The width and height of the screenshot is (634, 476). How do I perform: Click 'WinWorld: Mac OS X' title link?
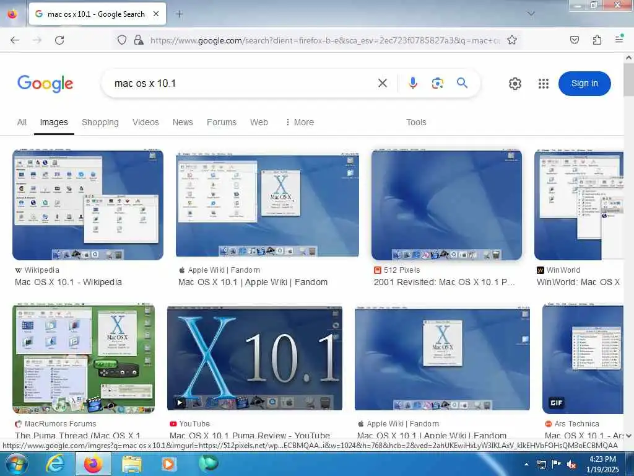(578, 282)
